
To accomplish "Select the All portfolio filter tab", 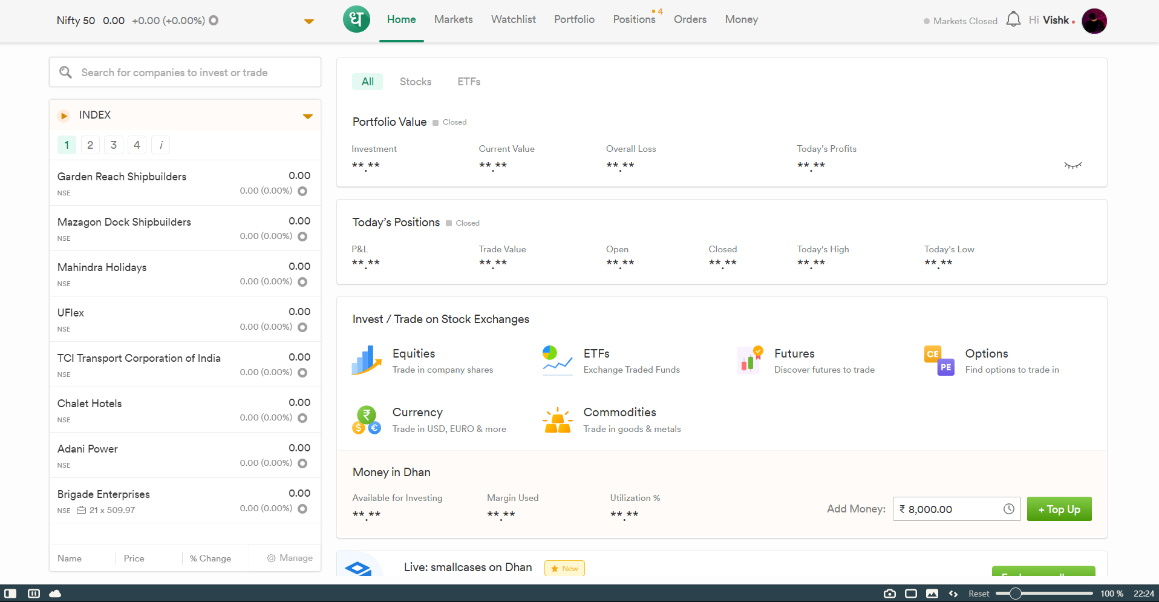I will [x=368, y=82].
